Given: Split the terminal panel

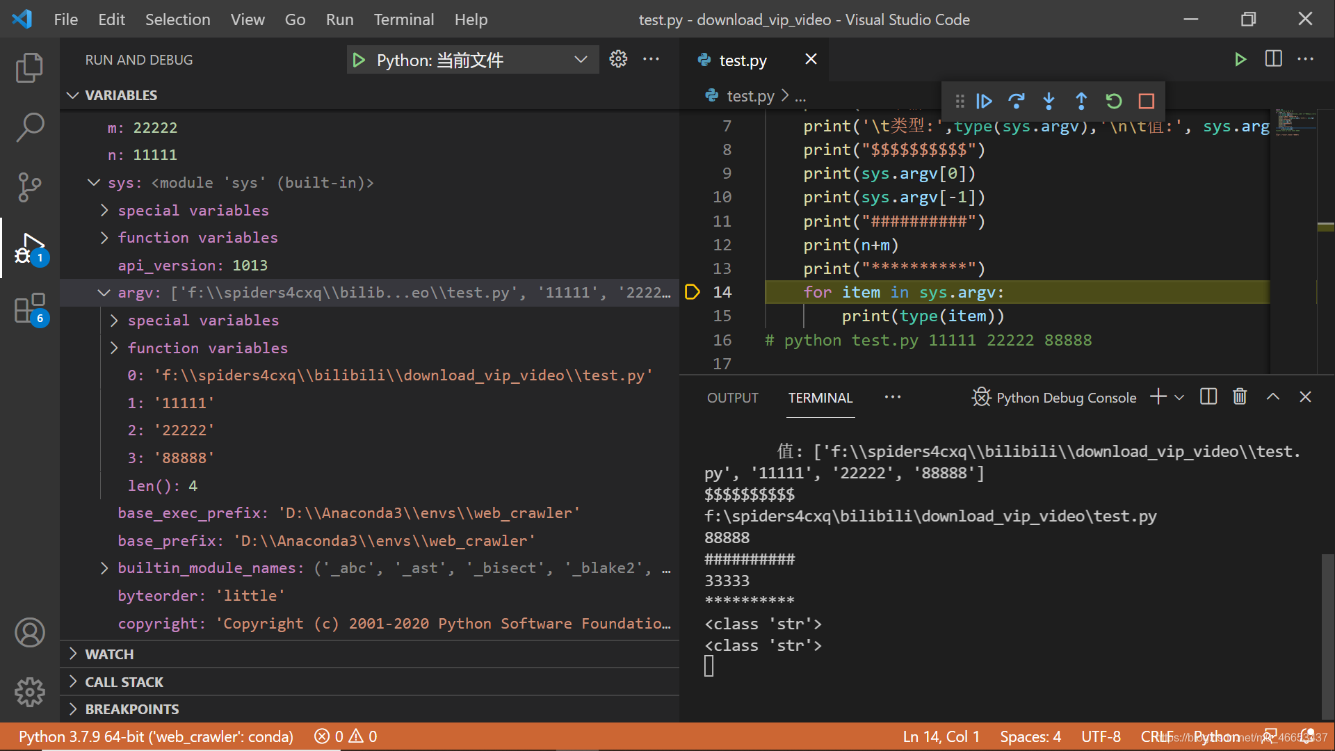Looking at the screenshot, I should click(1208, 396).
